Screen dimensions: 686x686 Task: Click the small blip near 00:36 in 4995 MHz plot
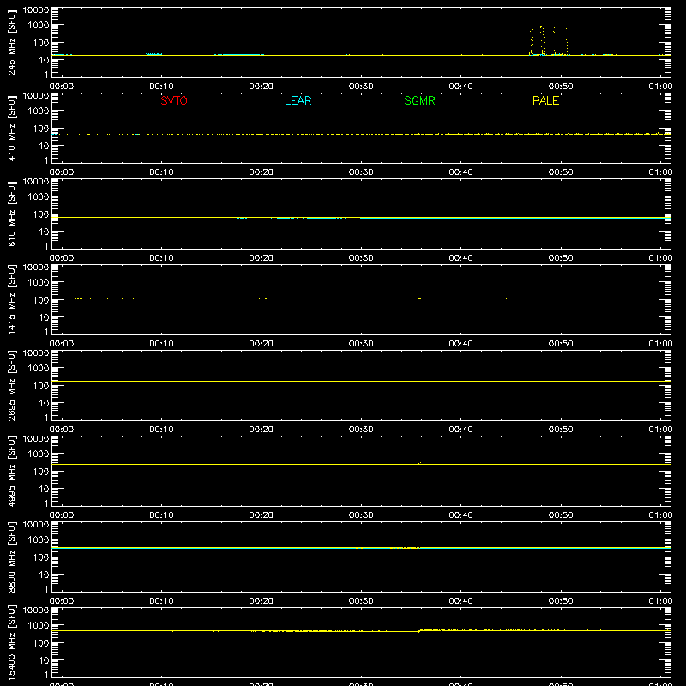point(420,463)
